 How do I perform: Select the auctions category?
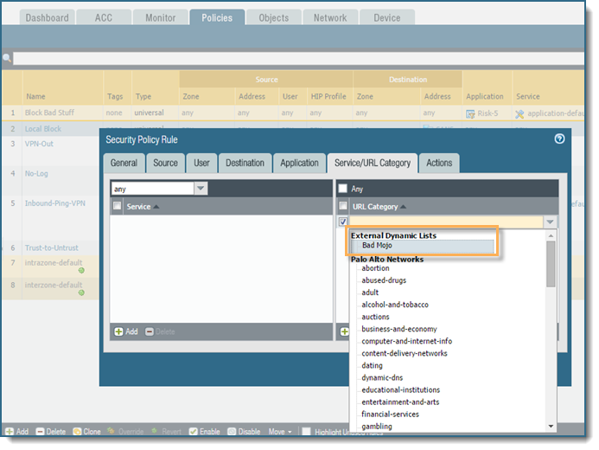click(375, 317)
